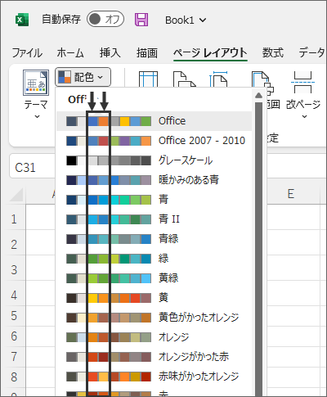
Task: Open the データ tab
Action: pyautogui.click(x=312, y=52)
